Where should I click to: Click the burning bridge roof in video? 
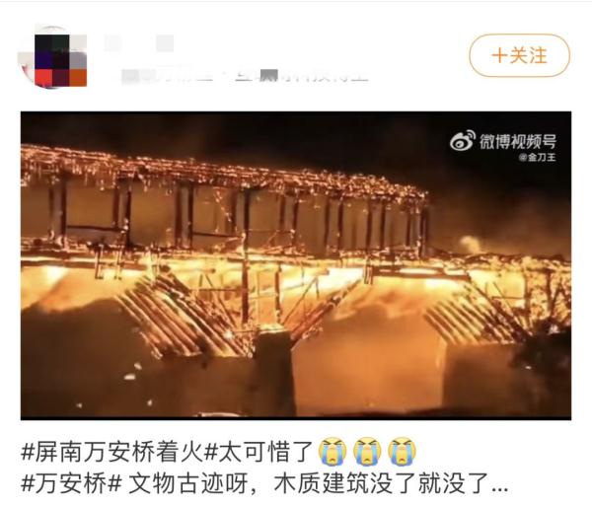[x=223, y=170]
